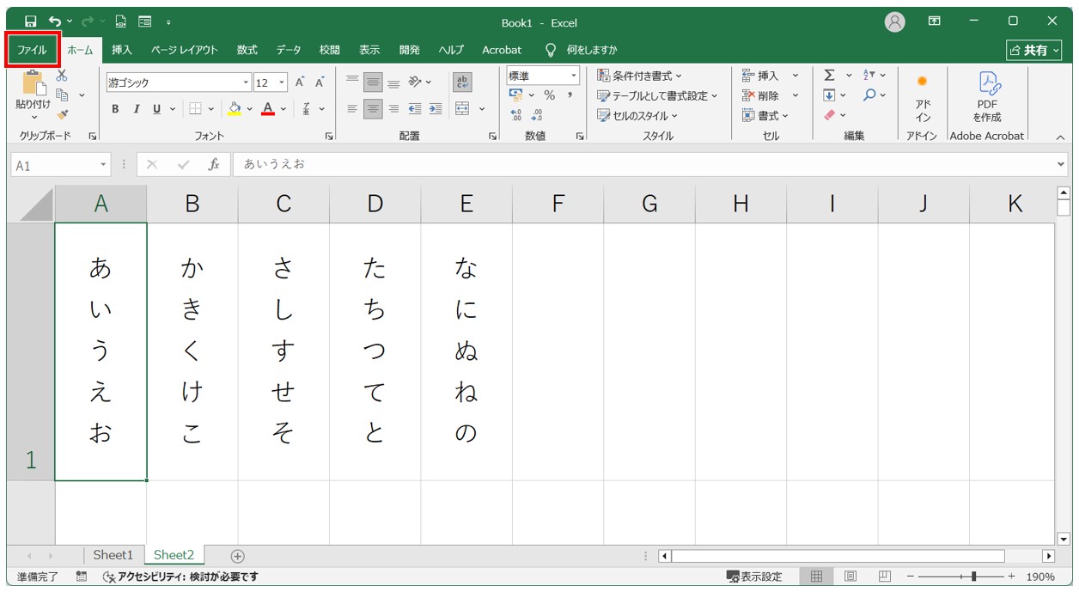Image resolution: width=1079 pixels, height=592 pixels.
Task: Collapse the ribbon with the chevron
Action: tap(1059, 137)
